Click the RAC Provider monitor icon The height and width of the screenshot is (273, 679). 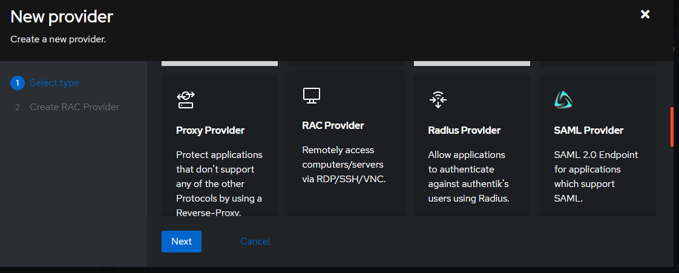tap(311, 95)
